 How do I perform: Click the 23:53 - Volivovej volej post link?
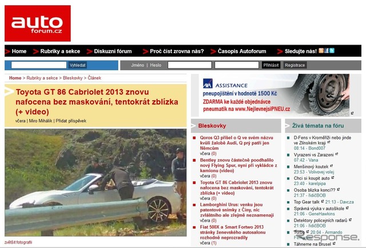(314, 172)
